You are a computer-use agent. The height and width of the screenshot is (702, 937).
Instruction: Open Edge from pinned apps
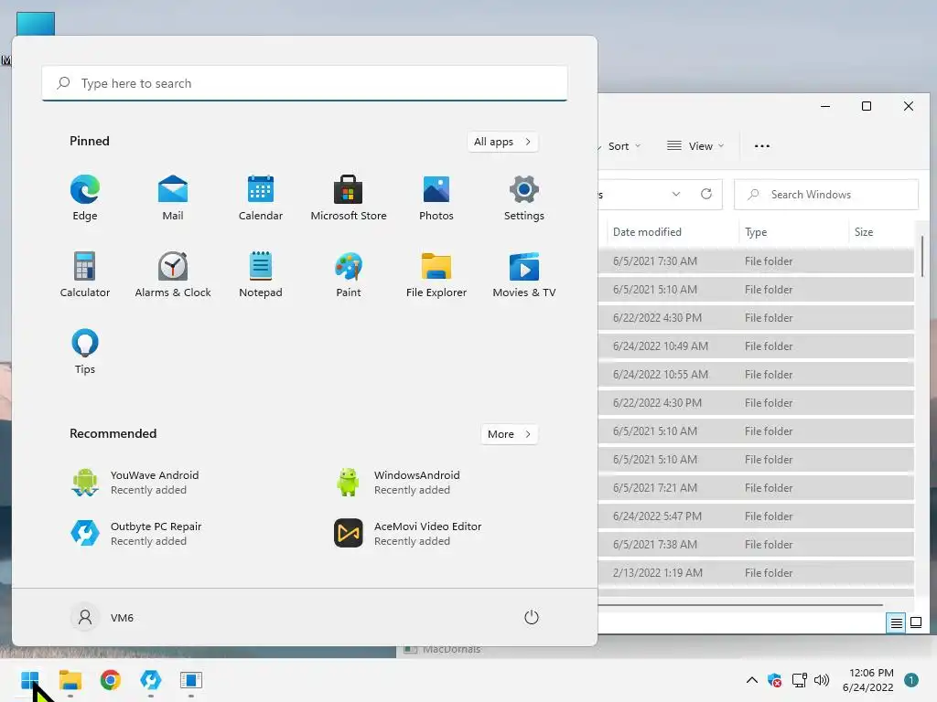[85, 197]
